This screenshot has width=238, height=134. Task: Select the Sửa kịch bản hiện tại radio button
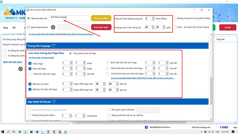click(29, 27)
